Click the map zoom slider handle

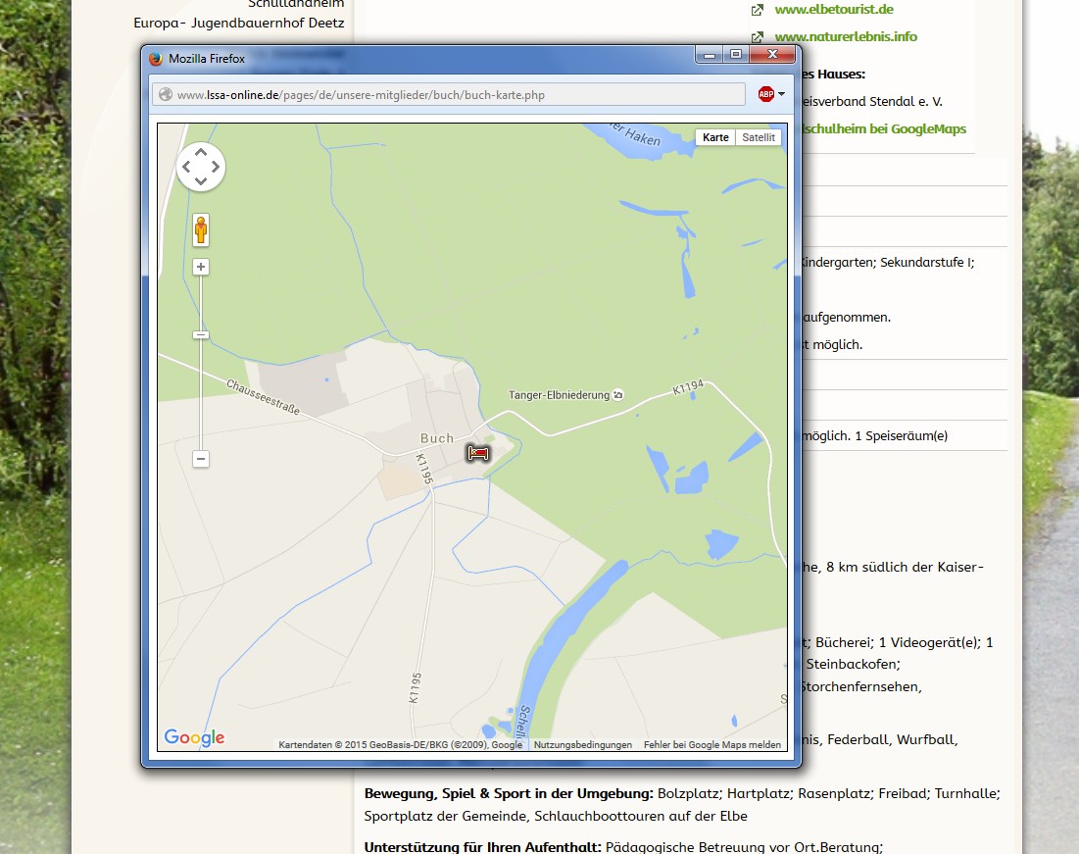tap(200, 334)
